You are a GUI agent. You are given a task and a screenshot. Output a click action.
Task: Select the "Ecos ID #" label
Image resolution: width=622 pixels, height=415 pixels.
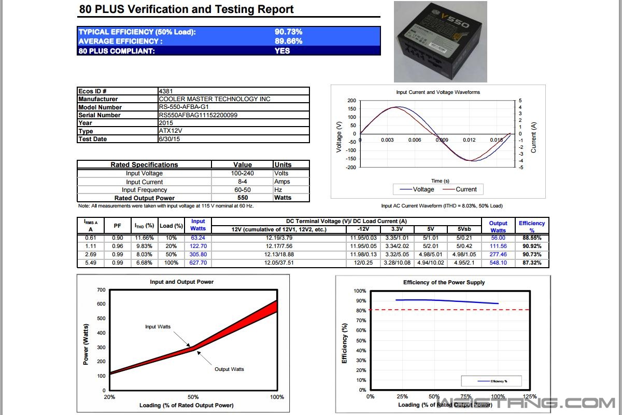point(92,91)
